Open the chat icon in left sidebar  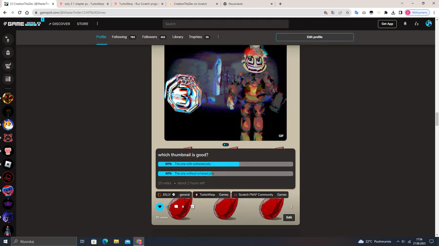(x=8, y=39)
